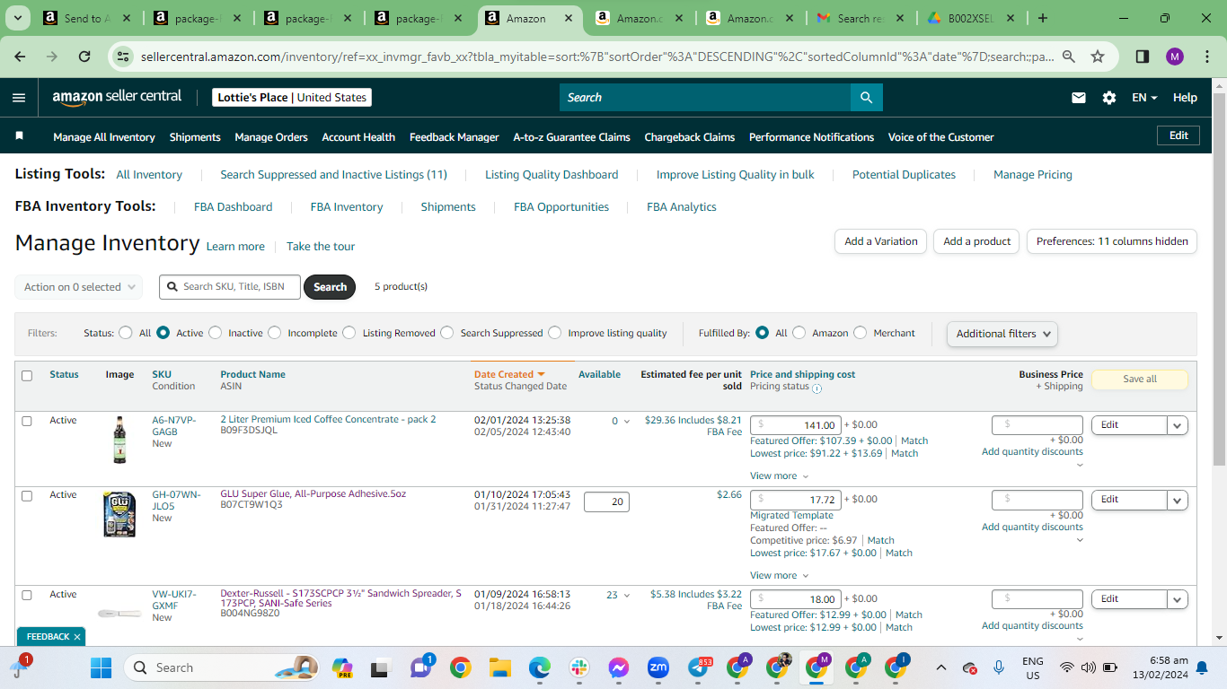
Task: Open Feedback Manager menu item
Action: pyautogui.click(x=455, y=137)
